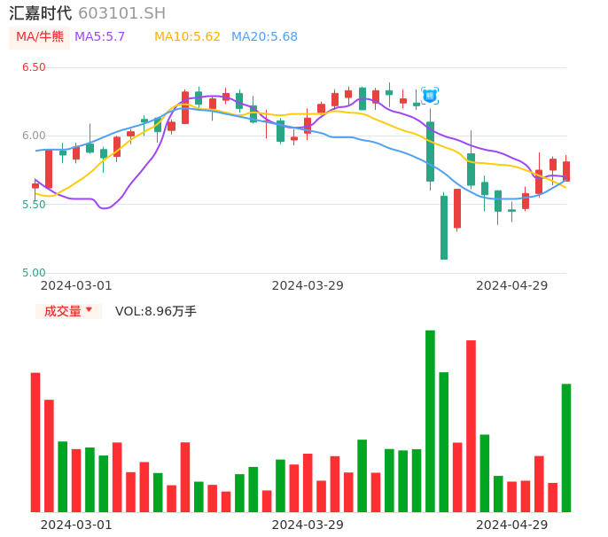Screen dimensions: 608x537
Task: Click the tallest red volume bar on the right
Action: tap(471, 425)
